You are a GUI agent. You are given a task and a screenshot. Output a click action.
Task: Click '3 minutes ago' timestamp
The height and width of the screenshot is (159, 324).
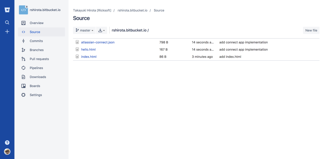(202, 57)
